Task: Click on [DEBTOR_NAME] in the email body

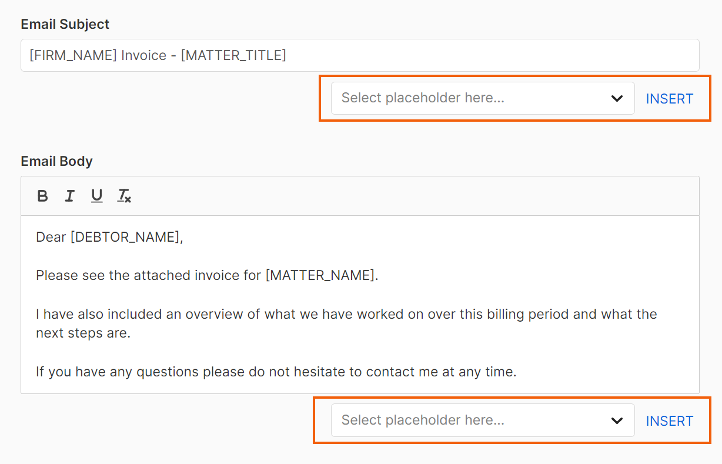Action: [x=125, y=238]
